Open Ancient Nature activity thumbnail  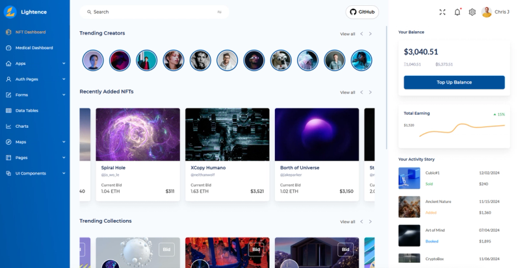pos(409,207)
